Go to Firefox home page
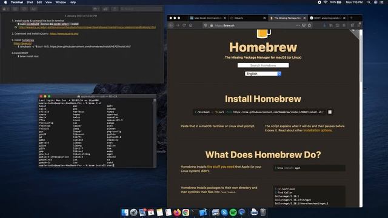 point(190,25)
